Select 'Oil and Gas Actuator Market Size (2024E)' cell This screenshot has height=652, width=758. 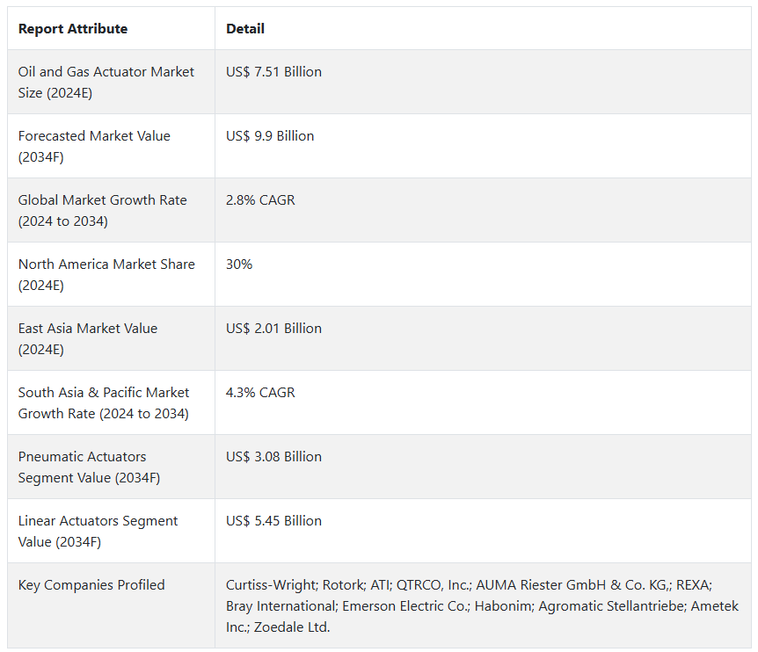pos(106,82)
